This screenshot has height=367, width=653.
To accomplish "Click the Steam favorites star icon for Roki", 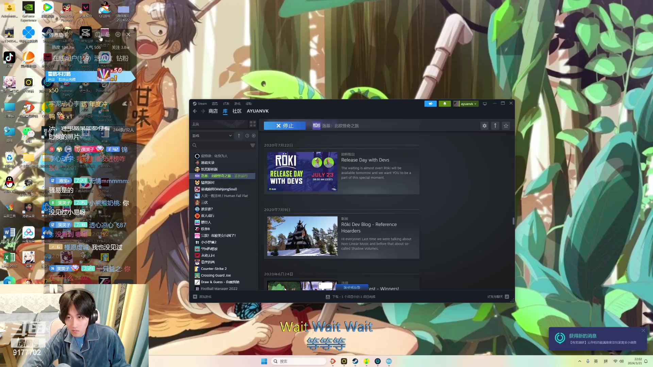I will tap(506, 125).
